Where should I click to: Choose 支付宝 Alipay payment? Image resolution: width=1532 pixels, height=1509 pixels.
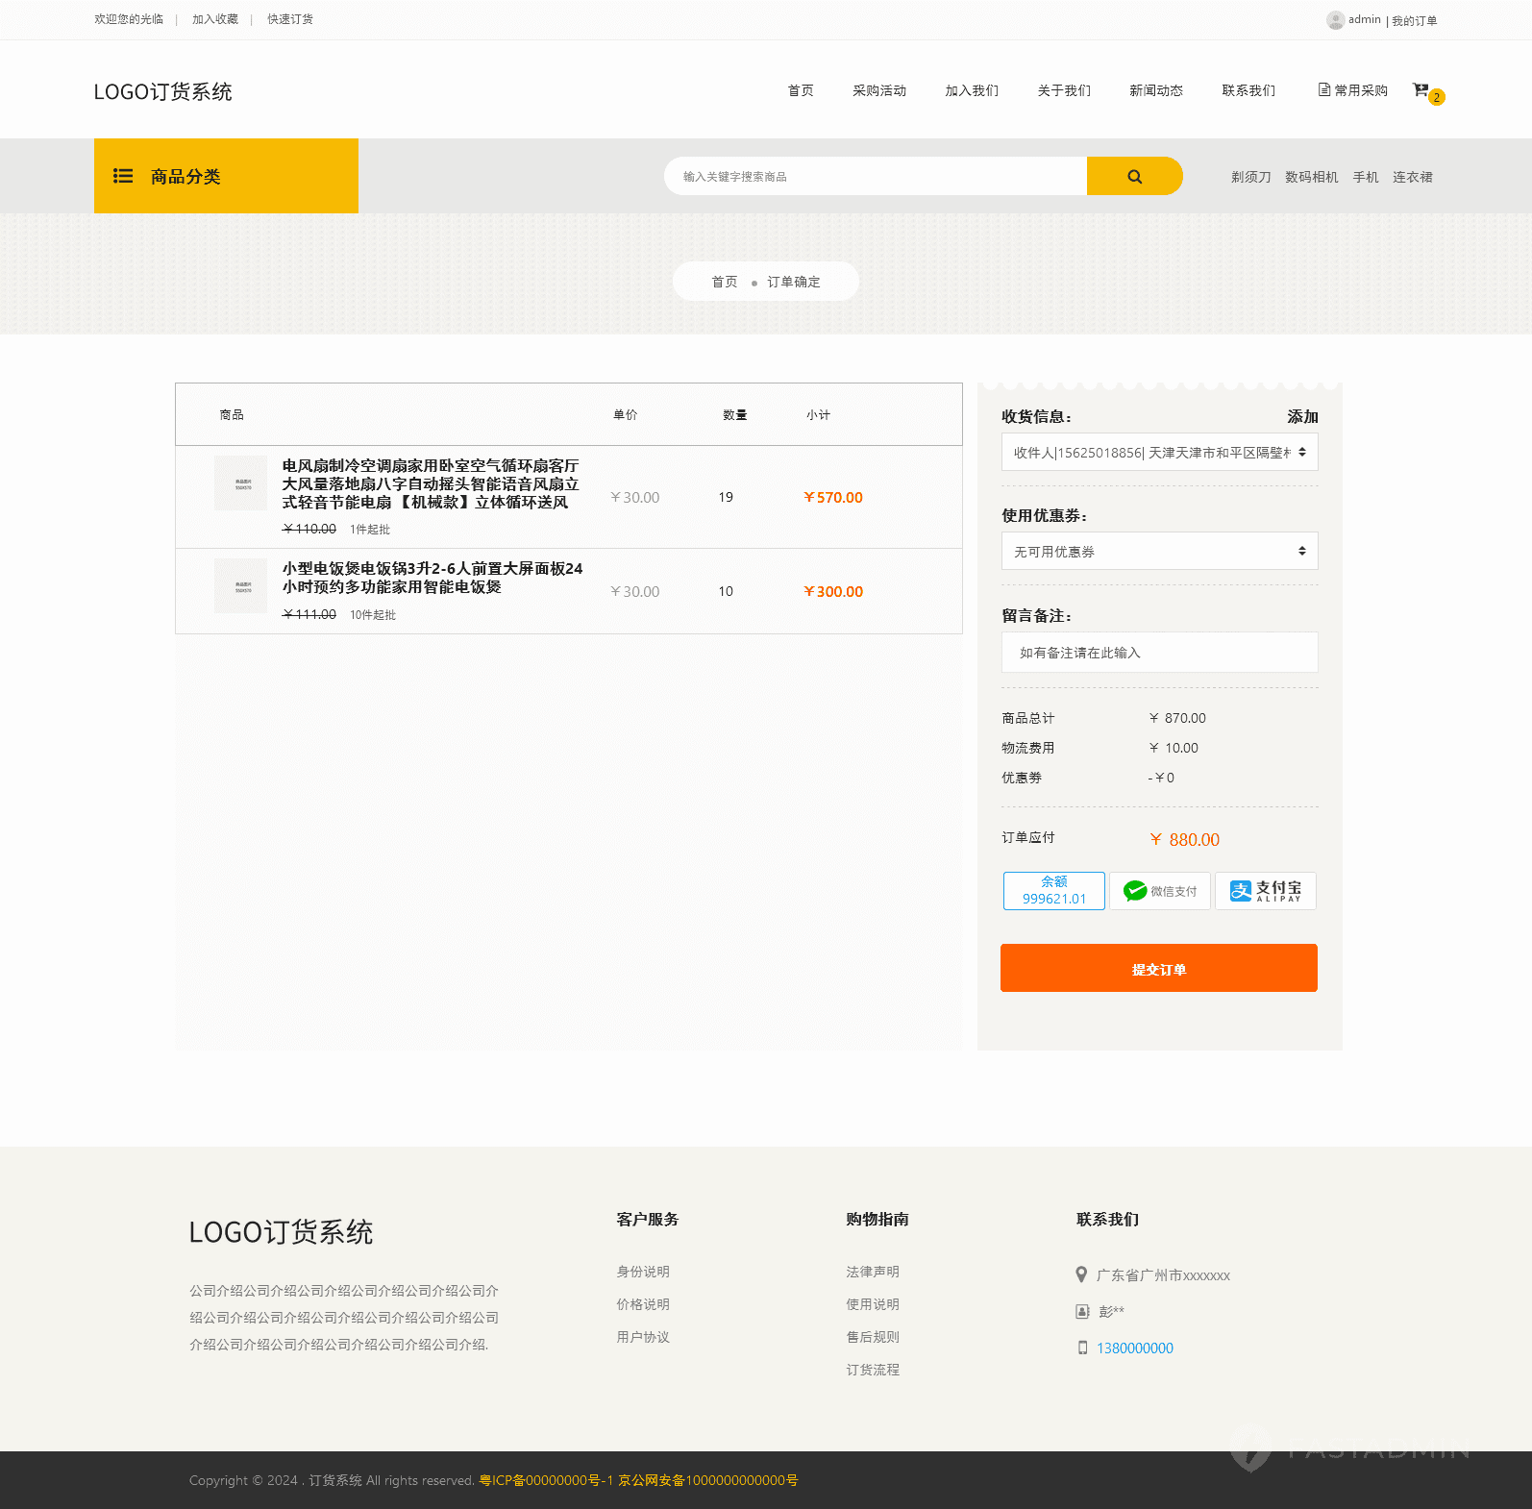click(1265, 891)
